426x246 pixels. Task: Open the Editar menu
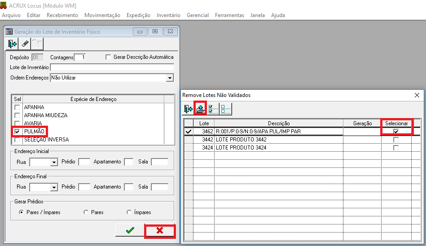point(34,15)
